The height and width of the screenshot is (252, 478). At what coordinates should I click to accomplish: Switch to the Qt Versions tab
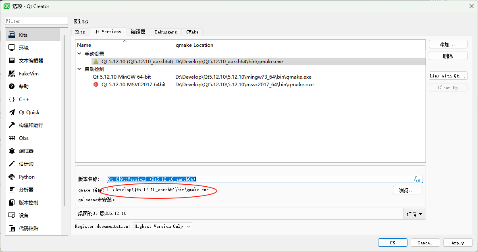pyautogui.click(x=108, y=31)
